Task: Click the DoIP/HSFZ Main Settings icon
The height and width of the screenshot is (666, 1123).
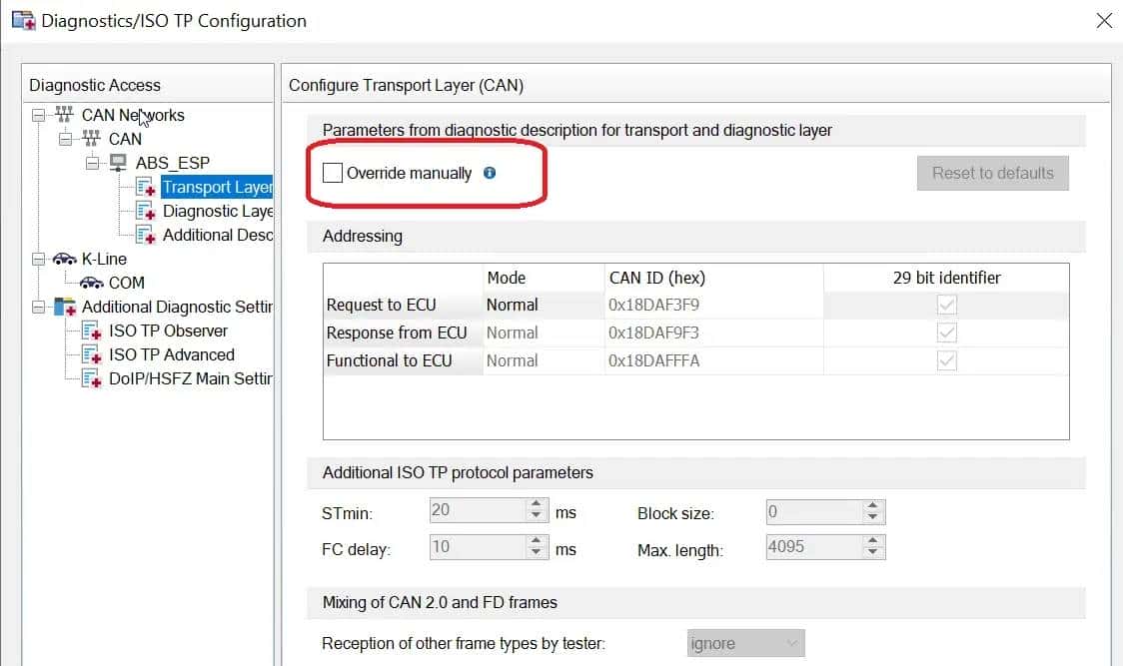Action: coord(92,378)
